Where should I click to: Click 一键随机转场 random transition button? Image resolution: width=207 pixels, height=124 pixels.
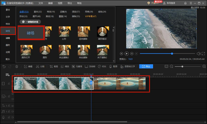coord(30,22)
